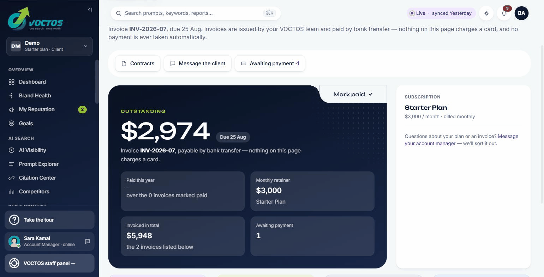Click the Prompt Explorer icon

12,164
